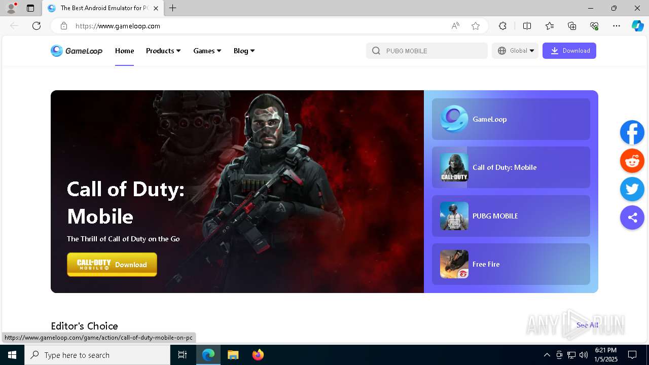Image resolution: width=649 pixels, height=365 pixels.
Task: Refresh the page
Action: click(37, 26)
